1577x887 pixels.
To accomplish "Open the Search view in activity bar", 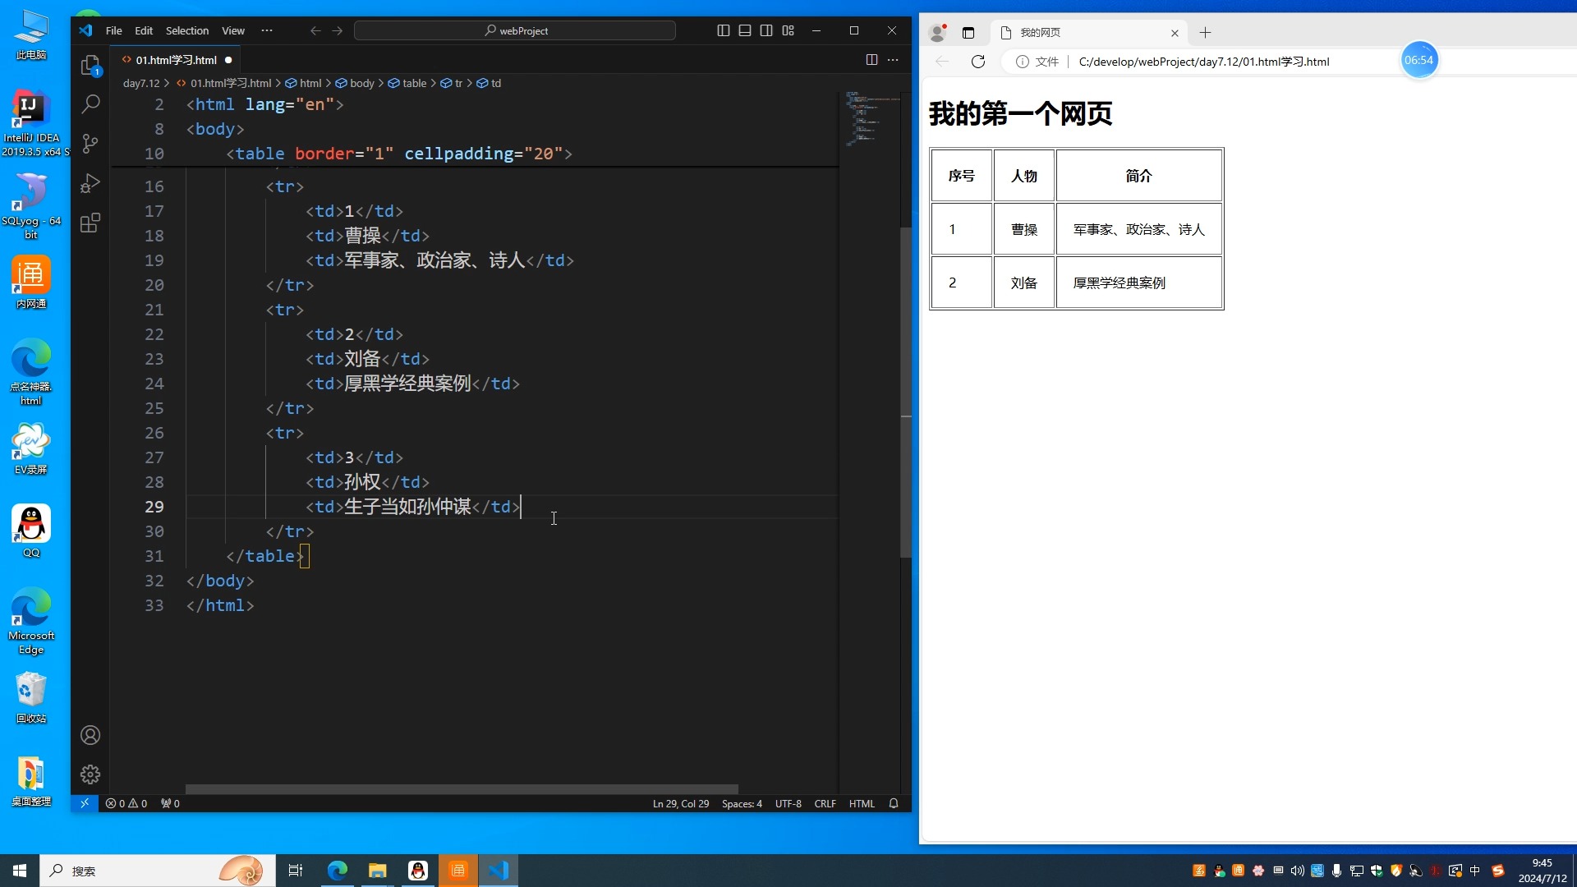I will [90, 103].
